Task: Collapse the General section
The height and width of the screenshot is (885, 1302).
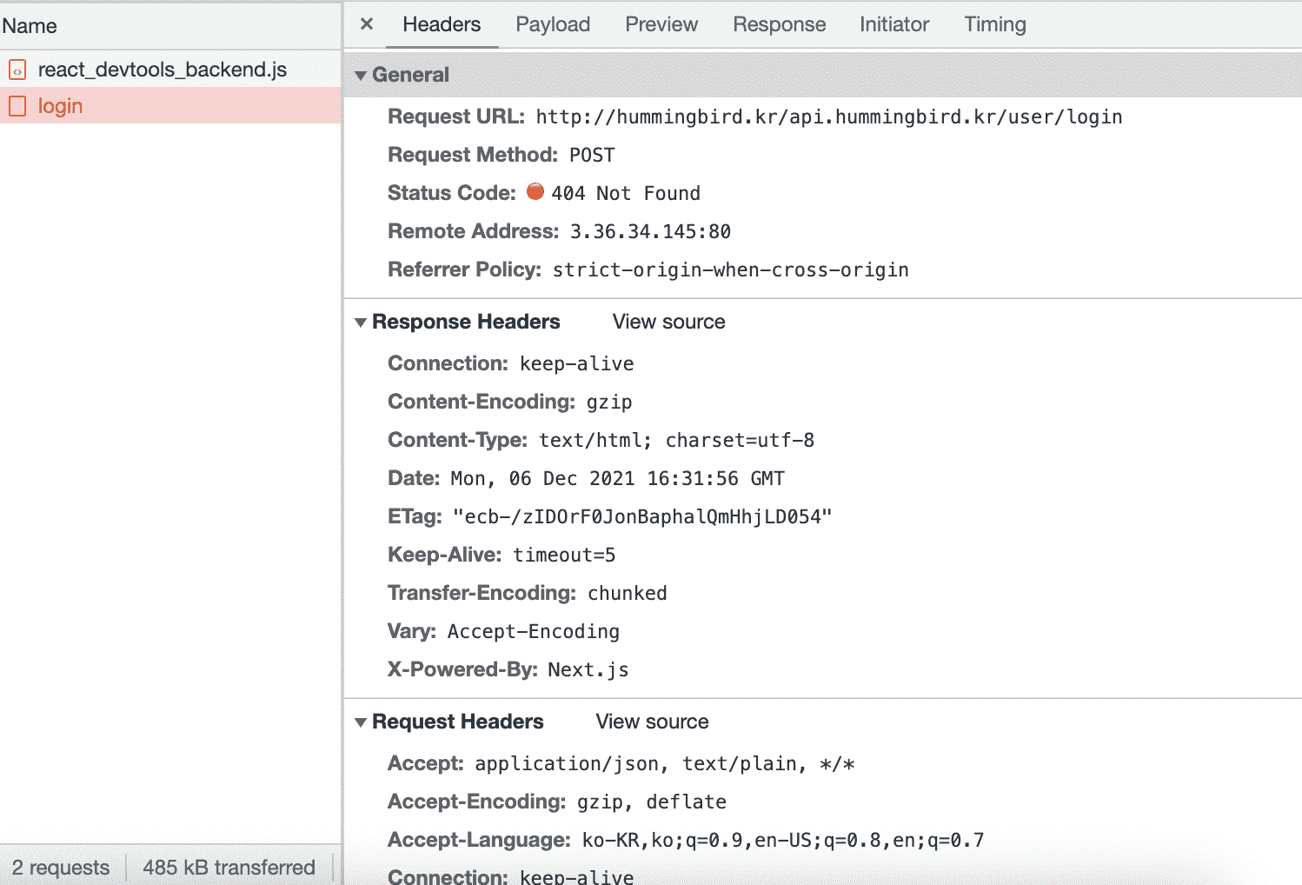Action: coord(361,76)
